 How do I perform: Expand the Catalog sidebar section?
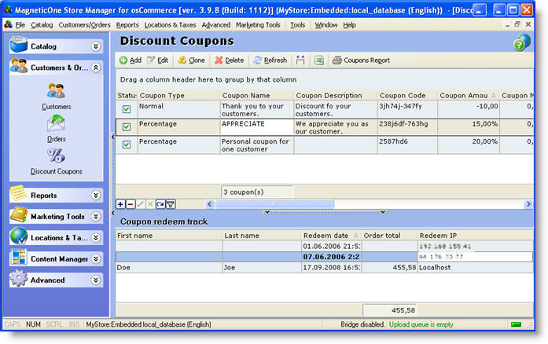pyautogui.click(x=96, y=46)
